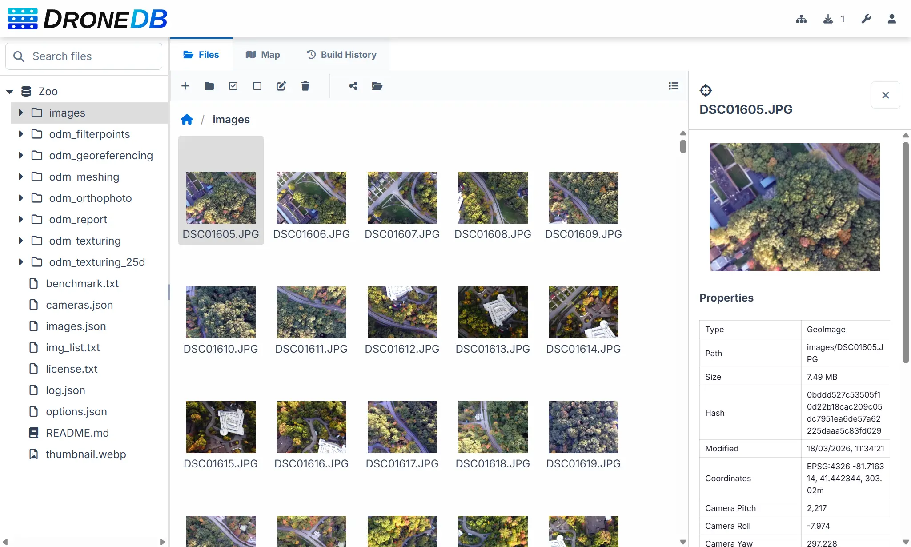
Task: Go to home via breadcrumb house icon
Action: pyautogui.click(x=187, y=120)
